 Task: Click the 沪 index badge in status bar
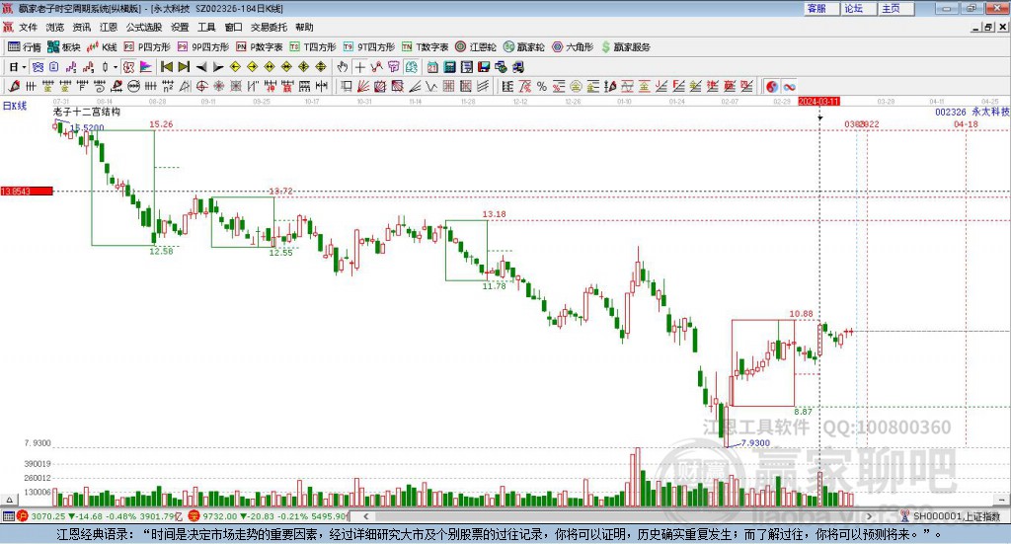pyautogui.click(x=23, y=516)
